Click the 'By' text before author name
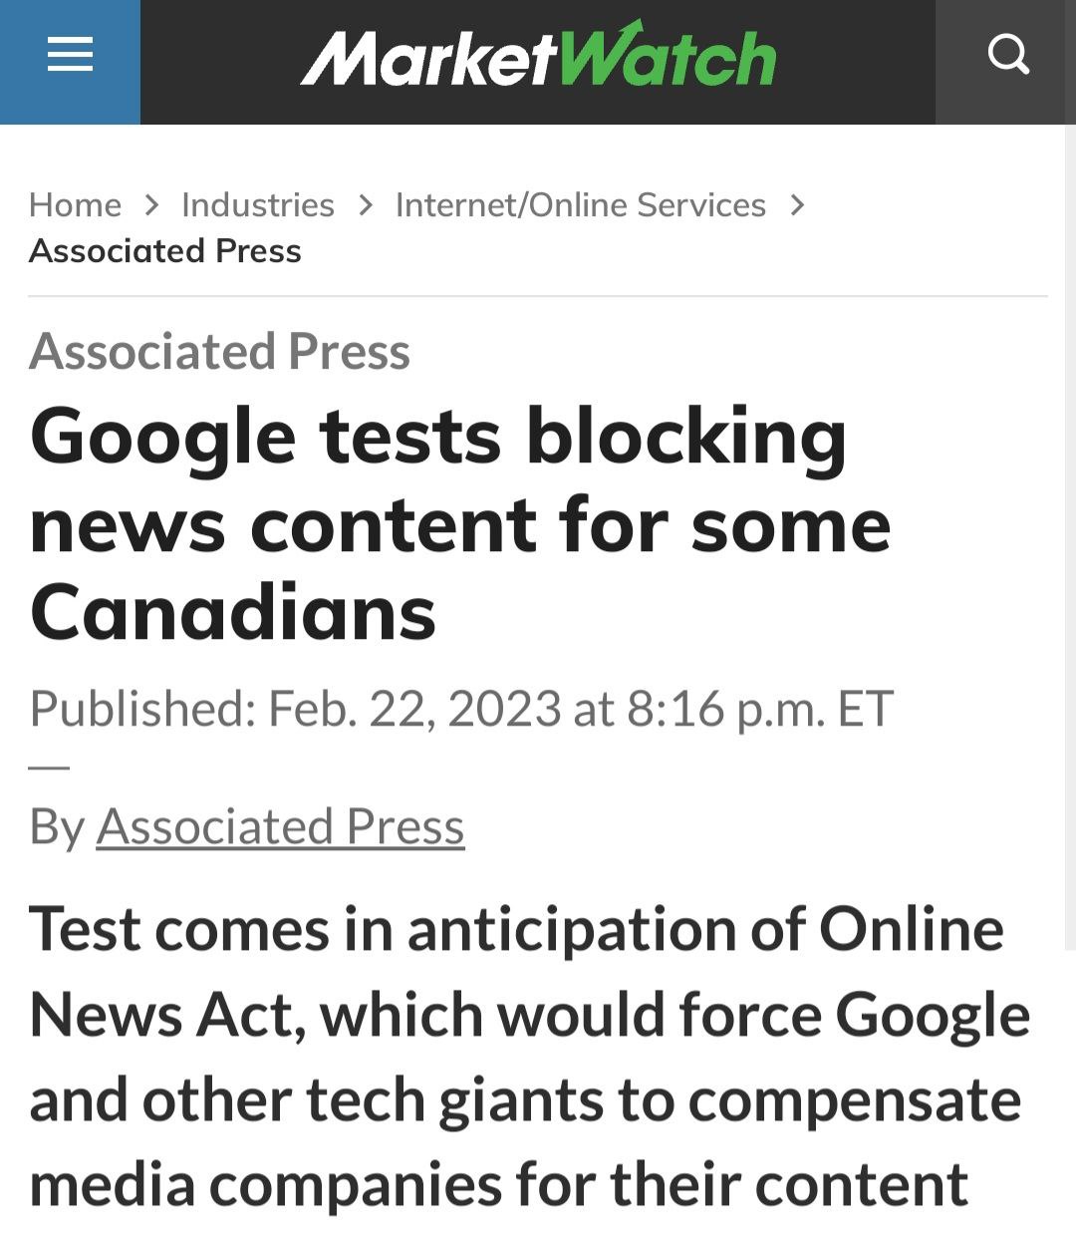Viewport: 1076px width, 1237px height. (x=57, y=827)
